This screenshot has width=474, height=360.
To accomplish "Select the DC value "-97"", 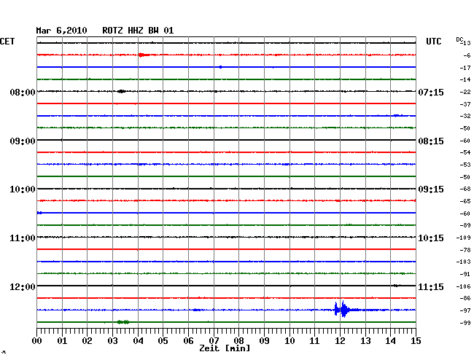I will coord(465,310).
